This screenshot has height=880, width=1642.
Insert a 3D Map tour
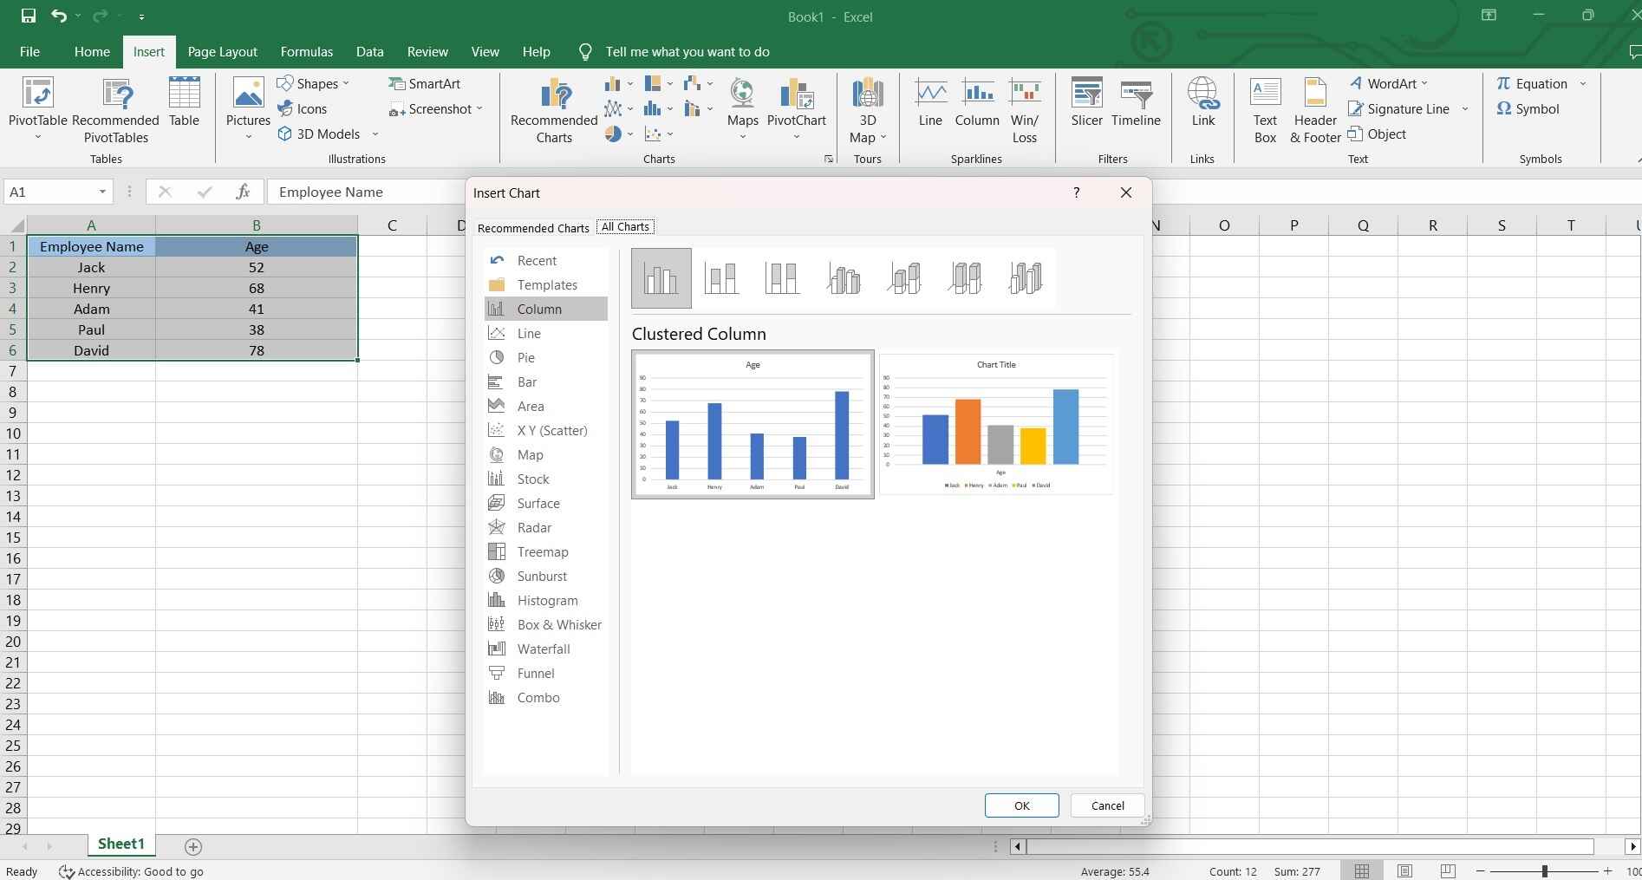(867, 108)
